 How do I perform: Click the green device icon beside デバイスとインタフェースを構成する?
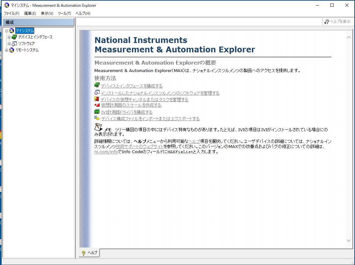click(x=97, y=85)
